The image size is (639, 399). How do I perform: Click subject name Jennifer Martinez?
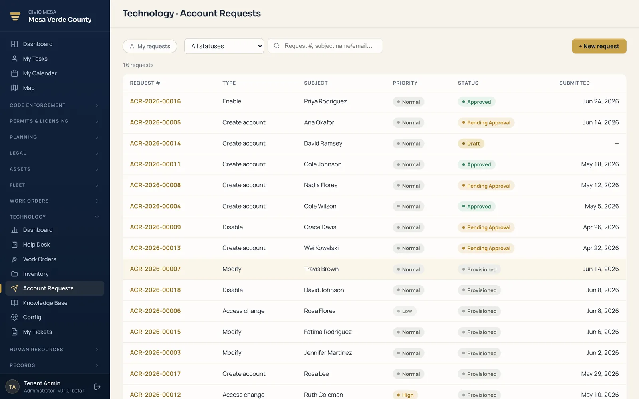pyautogui.click(x=328, y=353)
